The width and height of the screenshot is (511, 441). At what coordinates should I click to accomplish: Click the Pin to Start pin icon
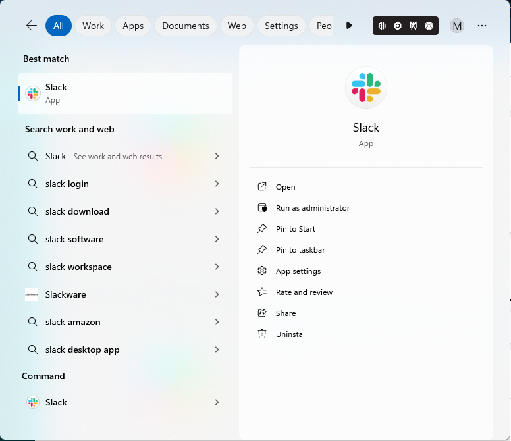point(262,228)
